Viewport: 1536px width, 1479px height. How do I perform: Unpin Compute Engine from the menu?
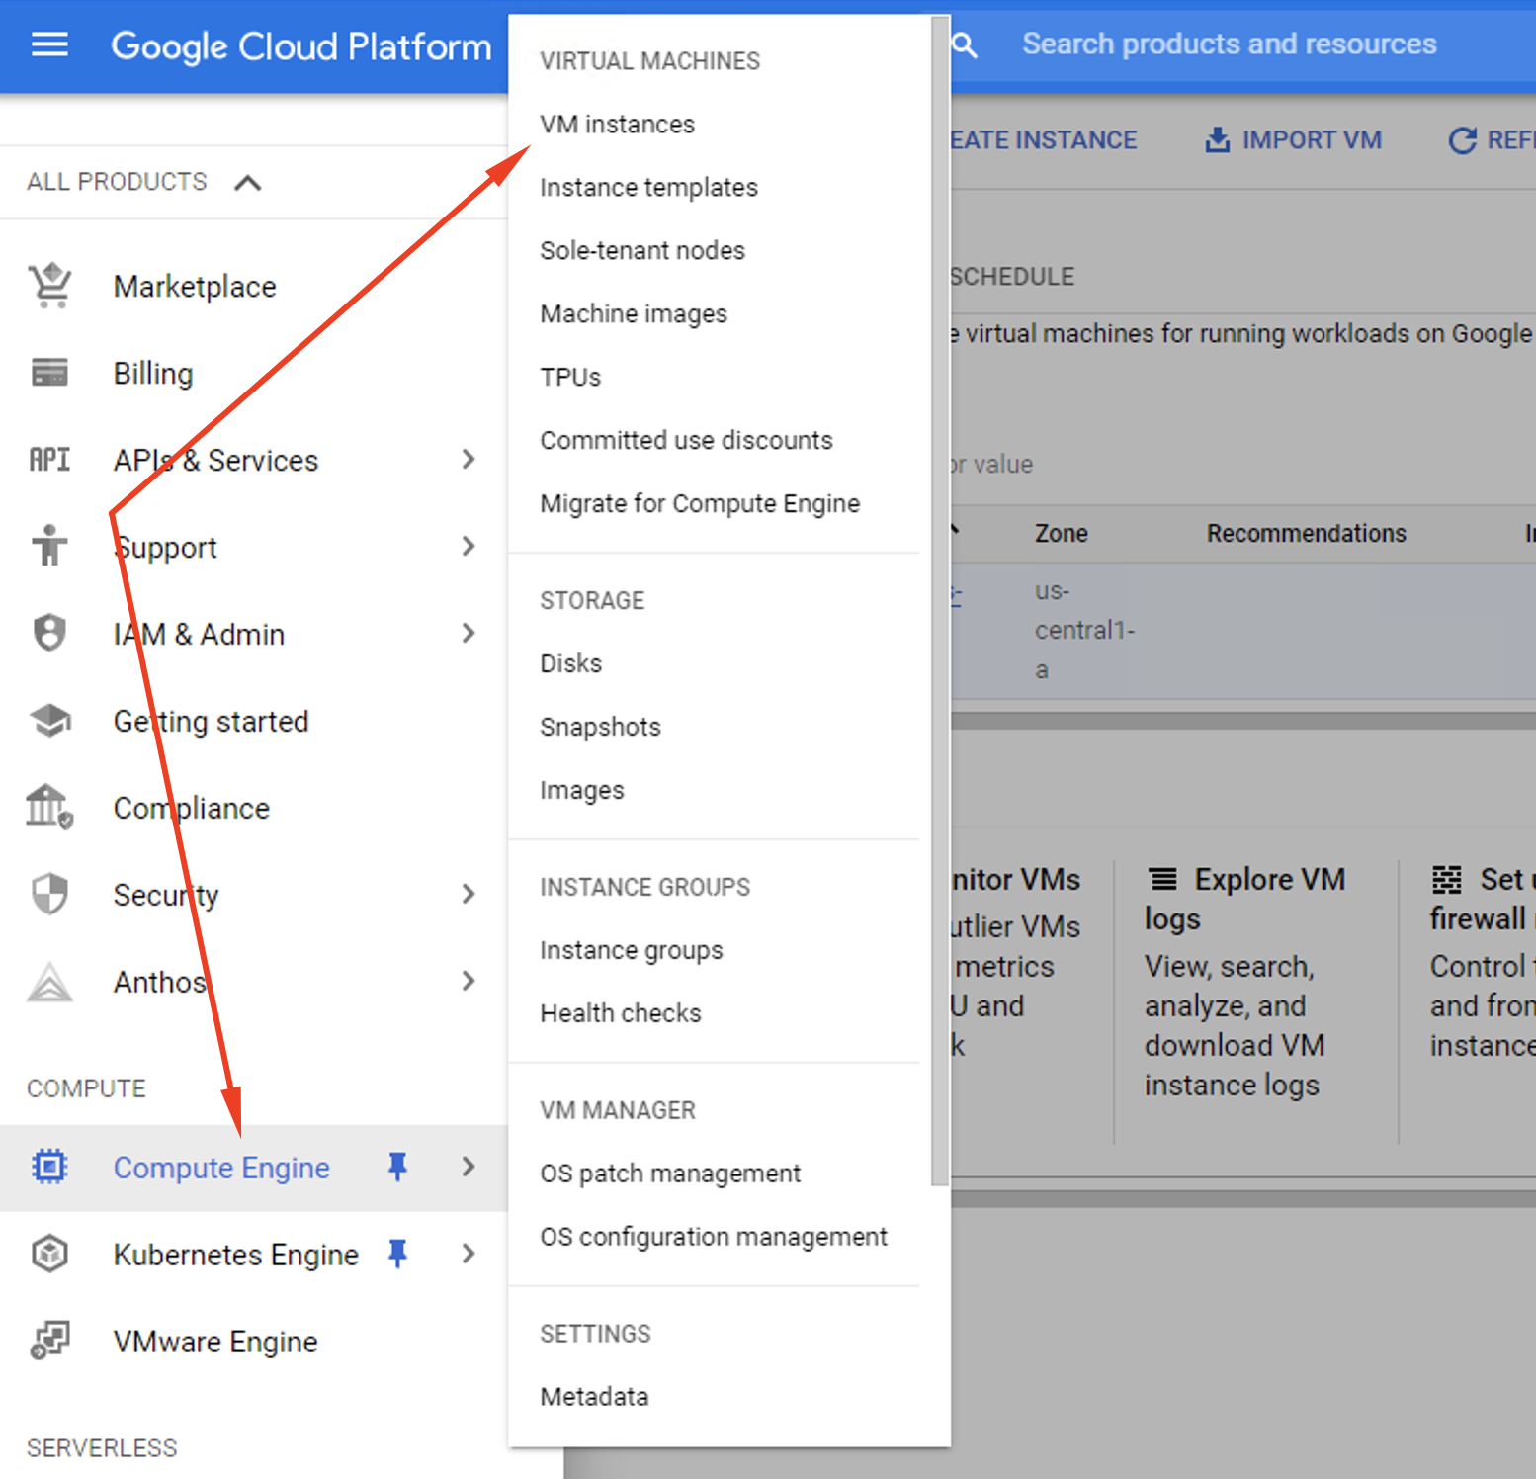coord(397,1168)
